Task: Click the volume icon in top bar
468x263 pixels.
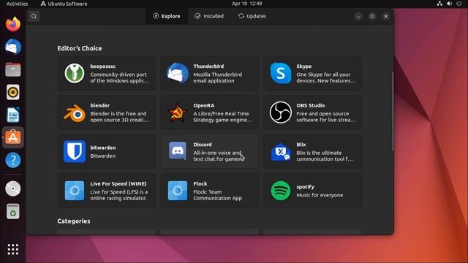Action: pos(449,4)
